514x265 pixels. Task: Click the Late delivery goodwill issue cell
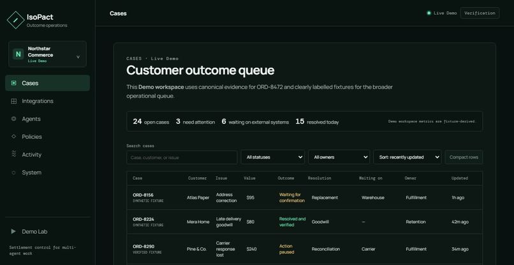coord(228,222)
